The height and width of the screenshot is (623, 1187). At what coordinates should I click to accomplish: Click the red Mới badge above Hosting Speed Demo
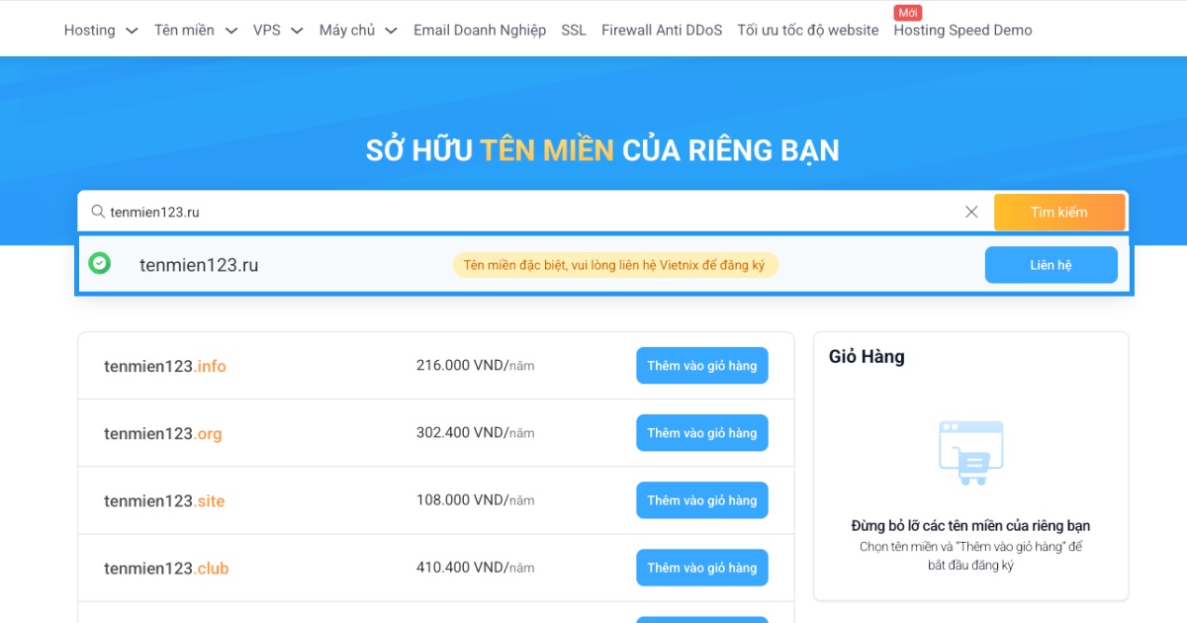[907, 12]
